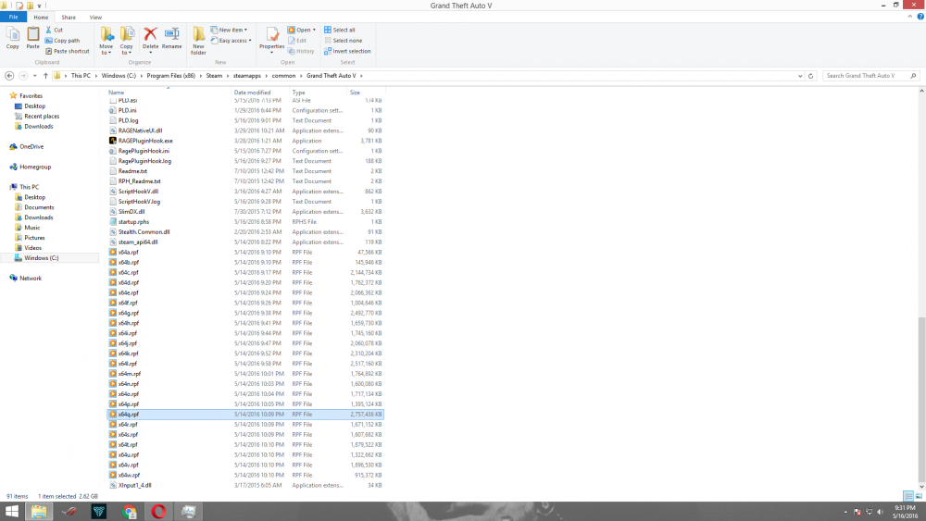Go up one folder level
926x521 pixels.
click(45, 76)
